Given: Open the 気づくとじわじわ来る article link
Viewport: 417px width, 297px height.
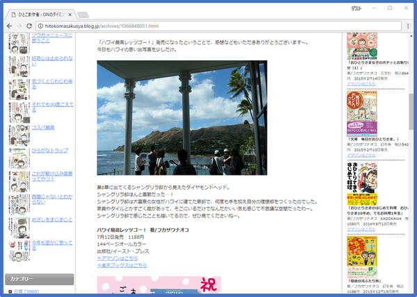Looking at the screenshot, I should tap(52, 84).
